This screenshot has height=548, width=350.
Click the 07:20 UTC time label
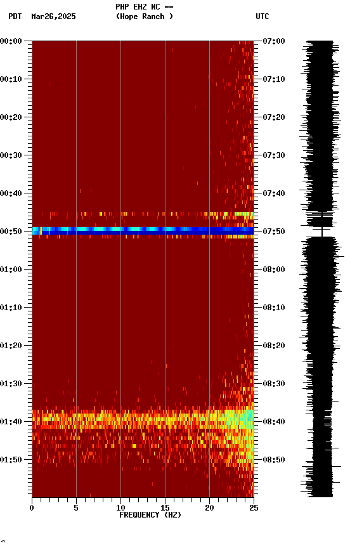point(274,117)
